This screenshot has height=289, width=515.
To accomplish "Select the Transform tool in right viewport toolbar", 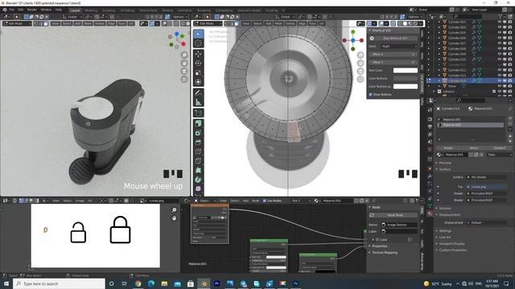I will (x=199, y=82).
